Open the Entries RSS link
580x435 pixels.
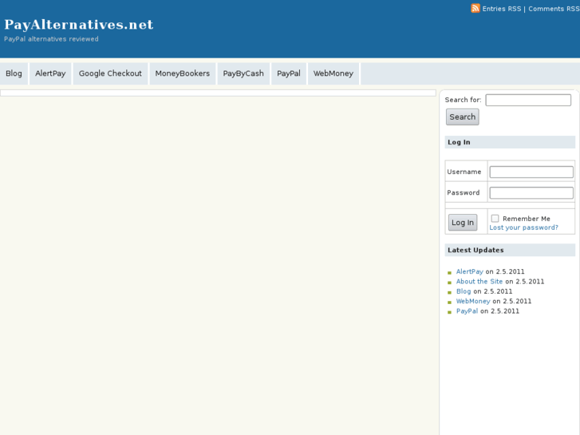[502, 9]
